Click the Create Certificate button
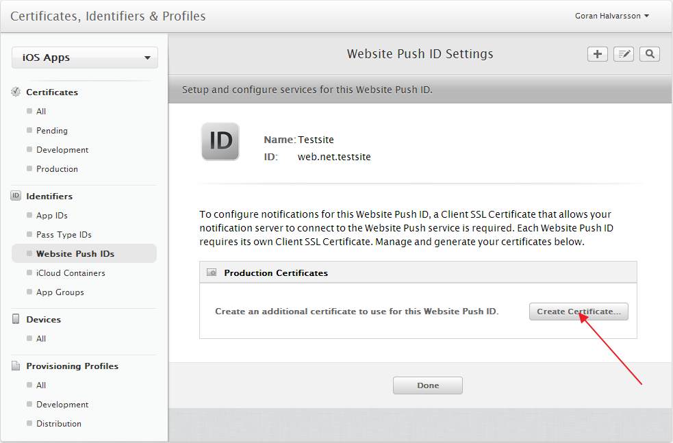 [x=579, y=312]
